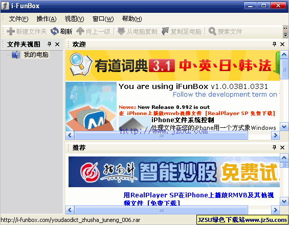Click 推荐 panel scroll left arrow
289x225 pixels.
pyautogui.click(x=70, y=210)
